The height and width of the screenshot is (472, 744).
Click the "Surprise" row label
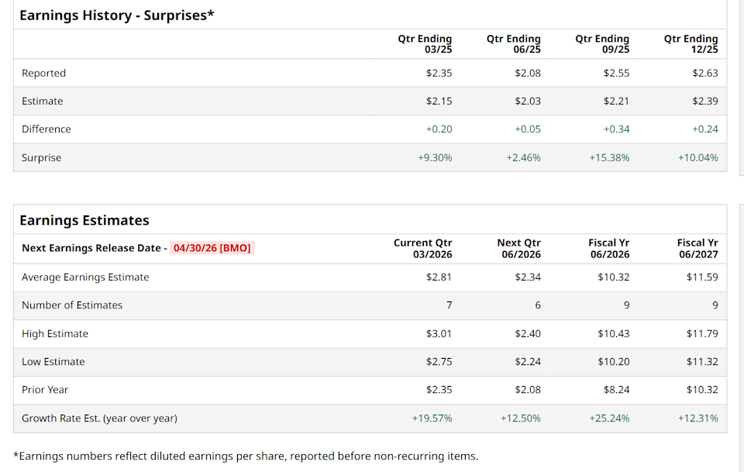(x=41, y=158)
